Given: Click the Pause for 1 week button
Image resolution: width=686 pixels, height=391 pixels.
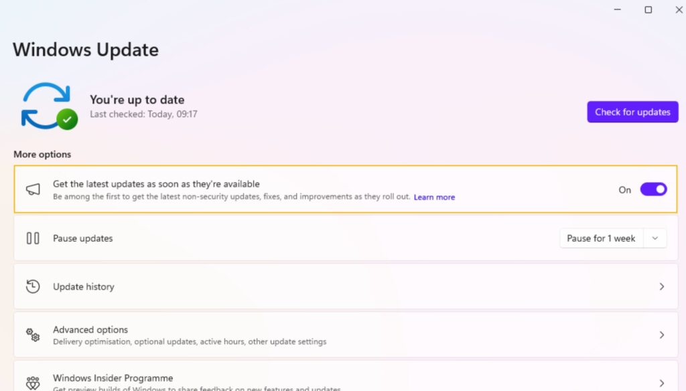Looking at the screenshot, I should pos(601,238).
